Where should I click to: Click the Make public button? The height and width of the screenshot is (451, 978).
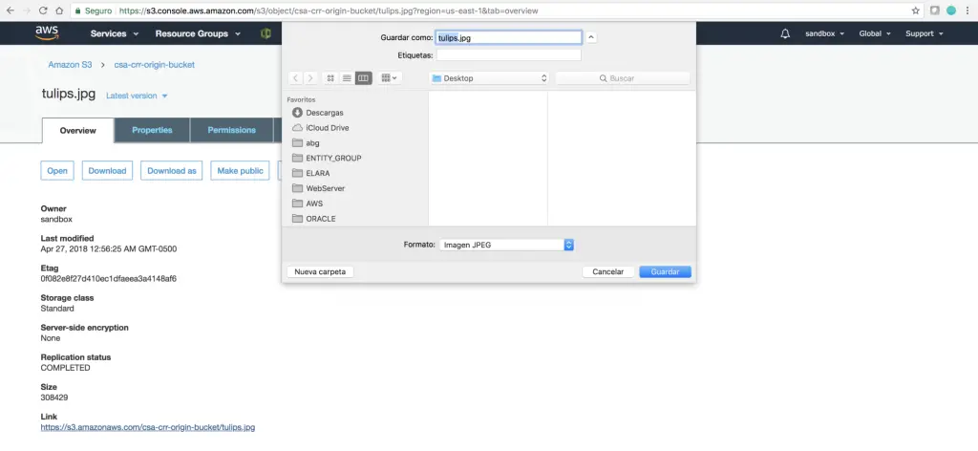coord(240,171)
